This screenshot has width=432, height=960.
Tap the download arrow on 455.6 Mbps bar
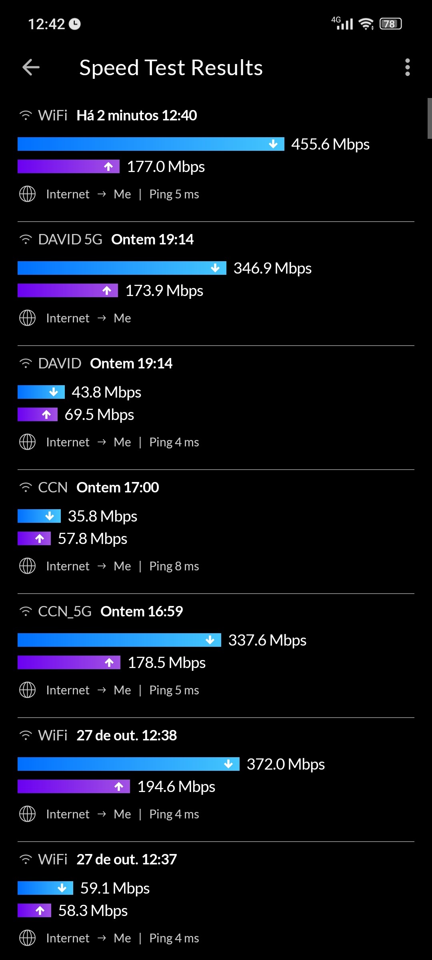273,144
